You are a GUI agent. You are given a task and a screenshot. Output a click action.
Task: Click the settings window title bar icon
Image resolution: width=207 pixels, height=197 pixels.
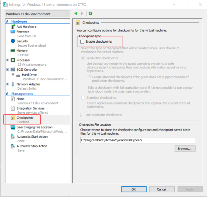point(5,4)
